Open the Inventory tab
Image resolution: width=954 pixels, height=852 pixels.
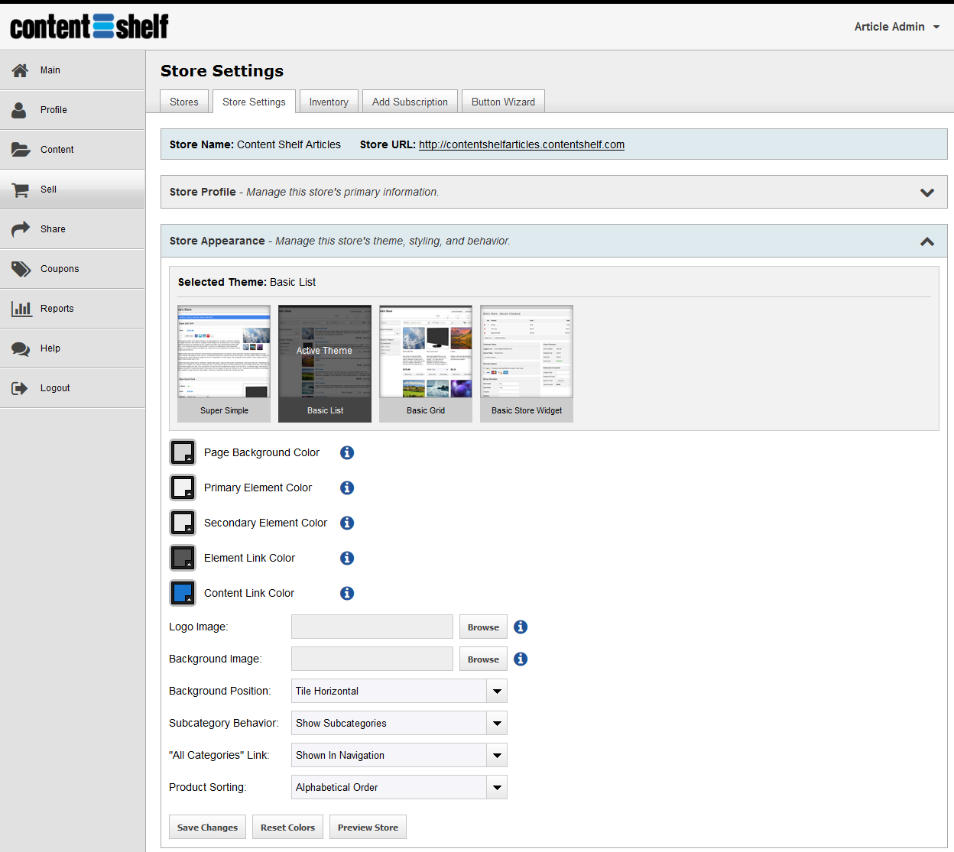(x=329, y=102)
